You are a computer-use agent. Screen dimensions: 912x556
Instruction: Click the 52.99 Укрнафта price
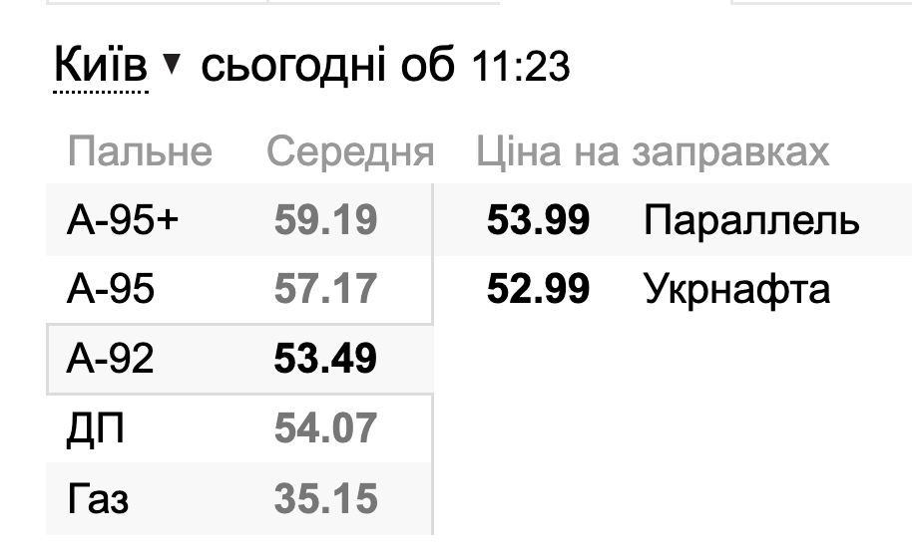tap(538, 289)
